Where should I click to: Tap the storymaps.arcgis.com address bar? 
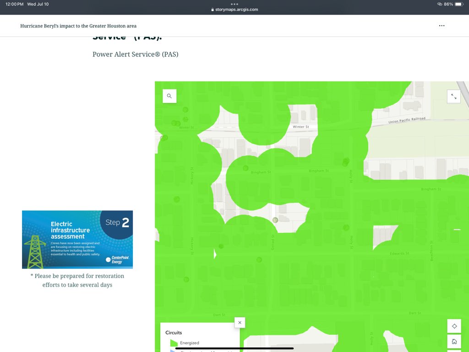234,10
